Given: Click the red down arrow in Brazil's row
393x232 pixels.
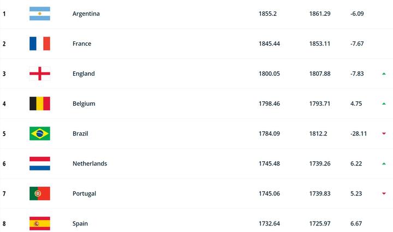Looking at the screenshot, I should 384,133.
